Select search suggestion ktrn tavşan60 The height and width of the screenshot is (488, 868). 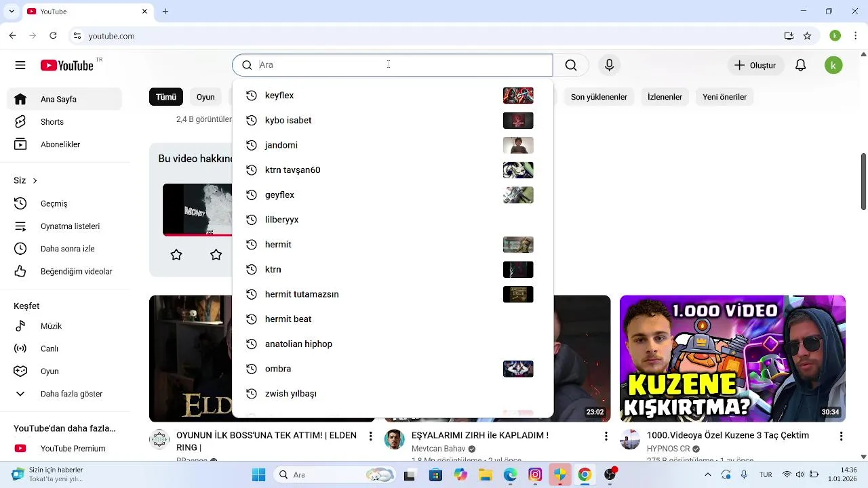point(393,170)
